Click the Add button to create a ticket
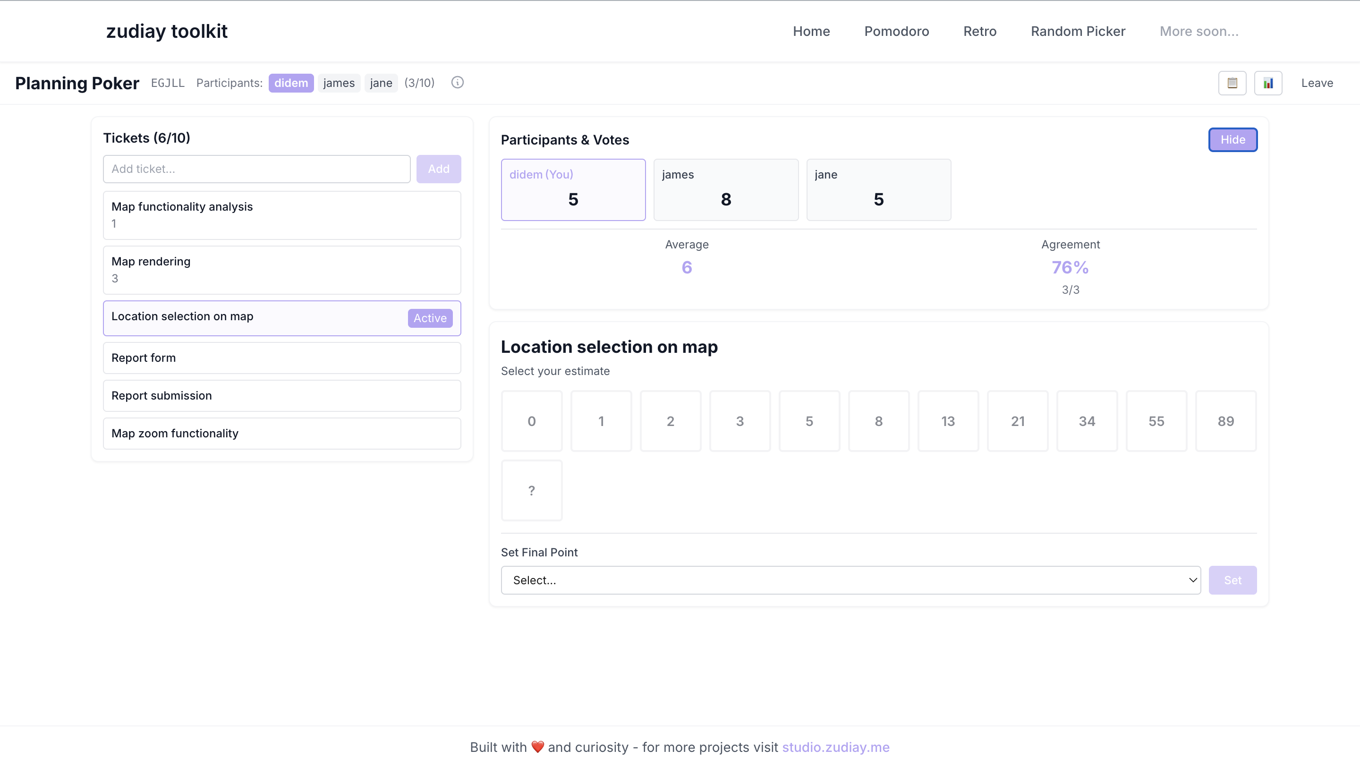Viewport: 1360px width, 767px height. point(438,169)
